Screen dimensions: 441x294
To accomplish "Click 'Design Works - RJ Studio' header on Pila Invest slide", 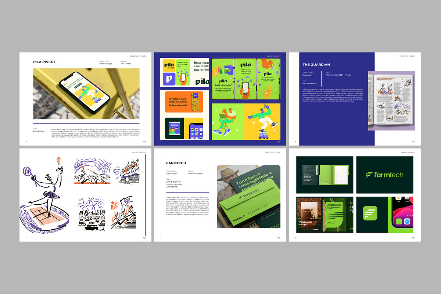I will click(x=138, y=55).
